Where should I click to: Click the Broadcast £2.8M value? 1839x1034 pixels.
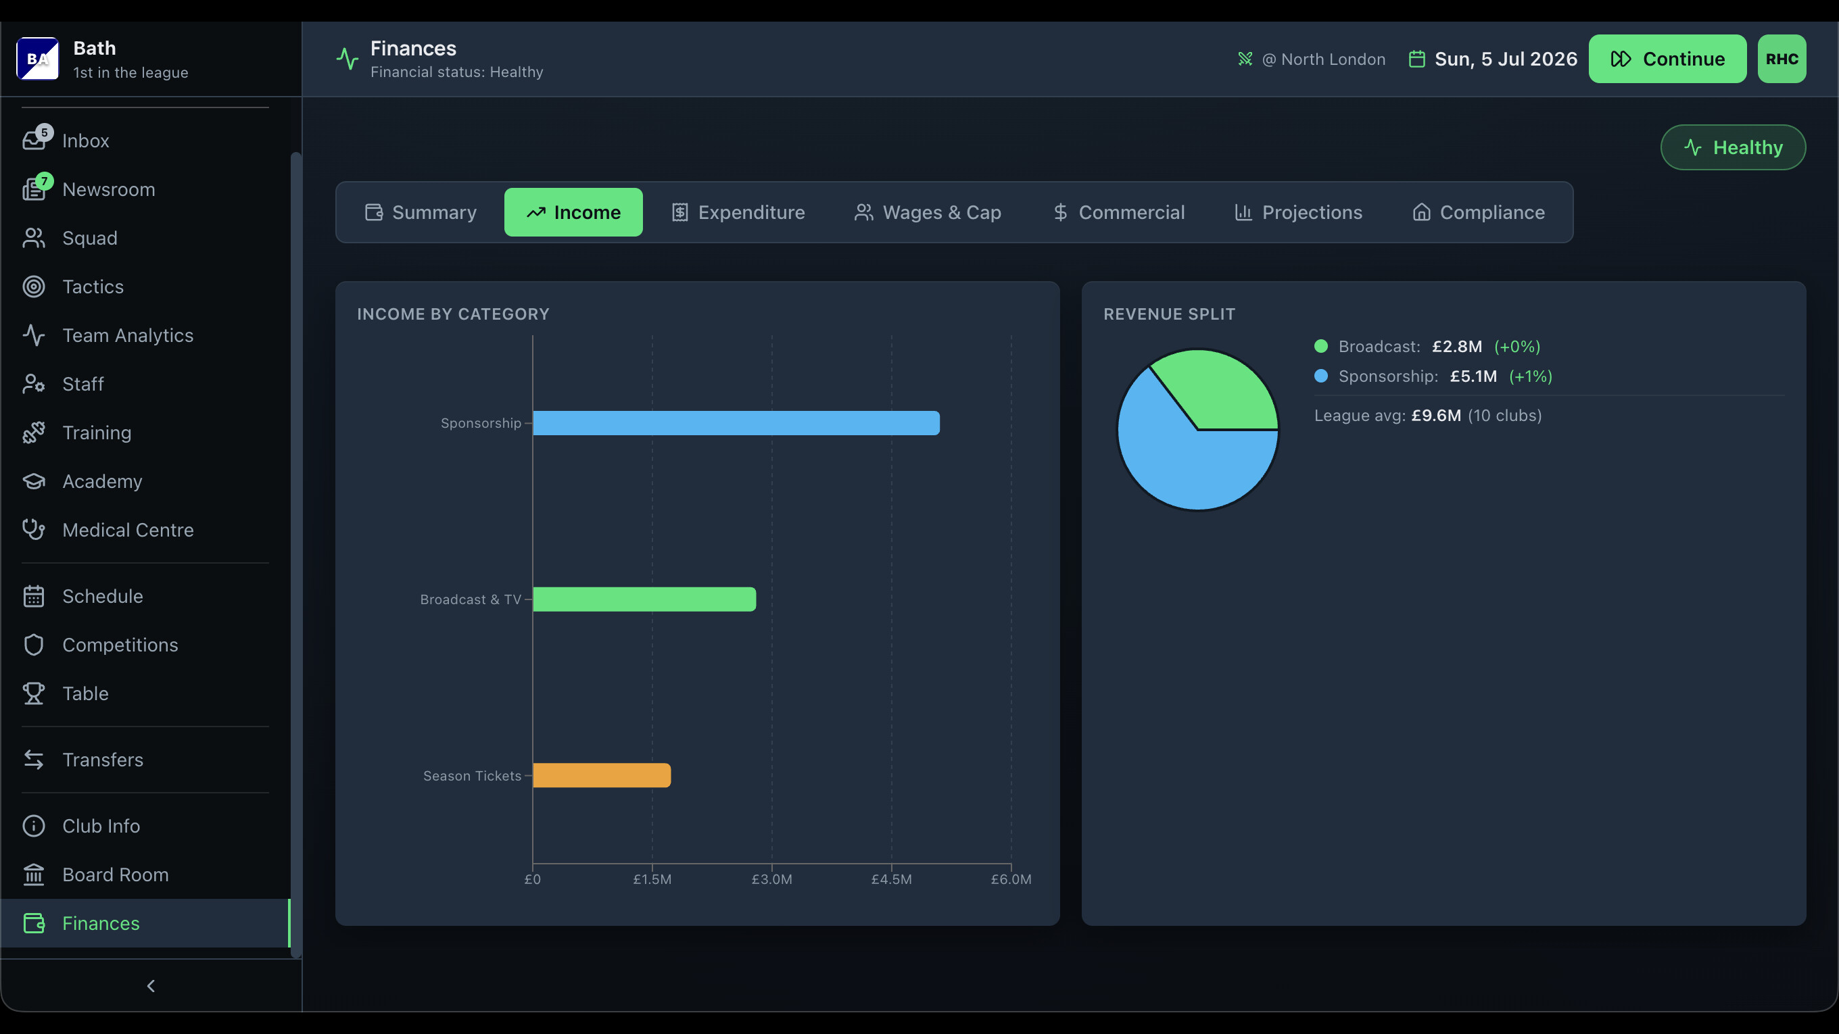coord(1457,346)
